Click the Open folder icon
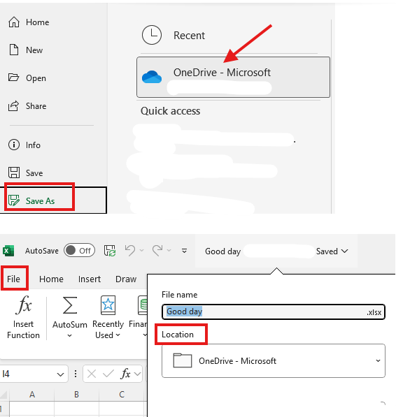The width and height of the screenshot is (396, 417). coord(13,78)
